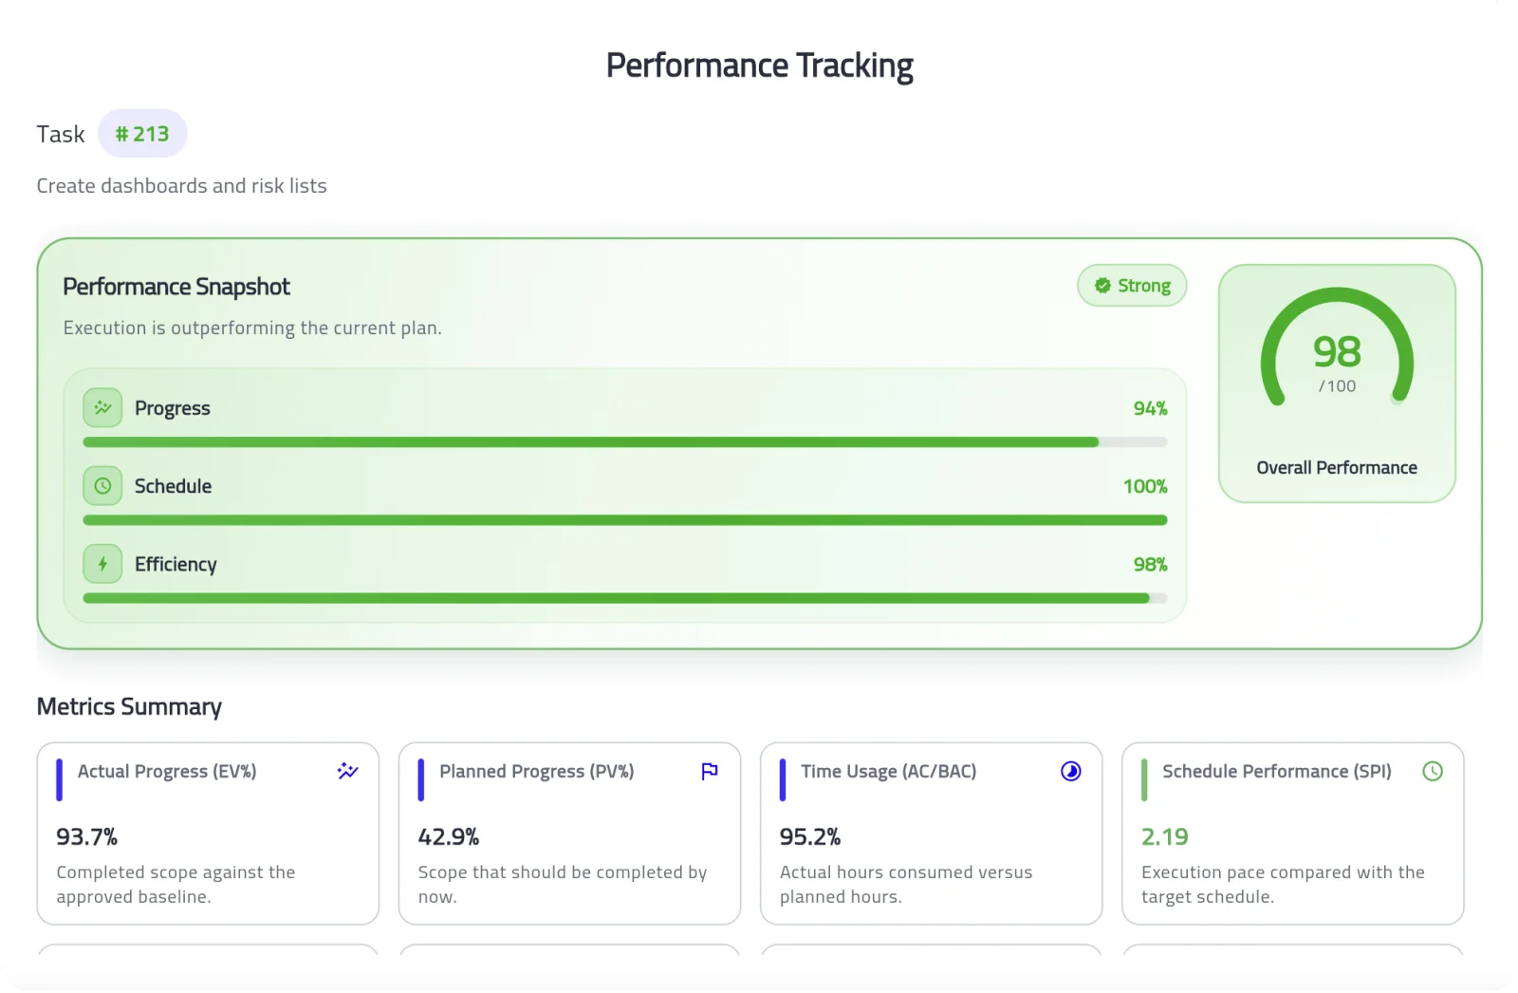The image size is (1518, 993).
Task: Click the Performance Snapshot heading
Action: tap(176, 287)
